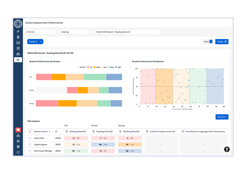Viewport: 246px width, 174px height.
Task: Click the blue Filters button
Action: 222,42
